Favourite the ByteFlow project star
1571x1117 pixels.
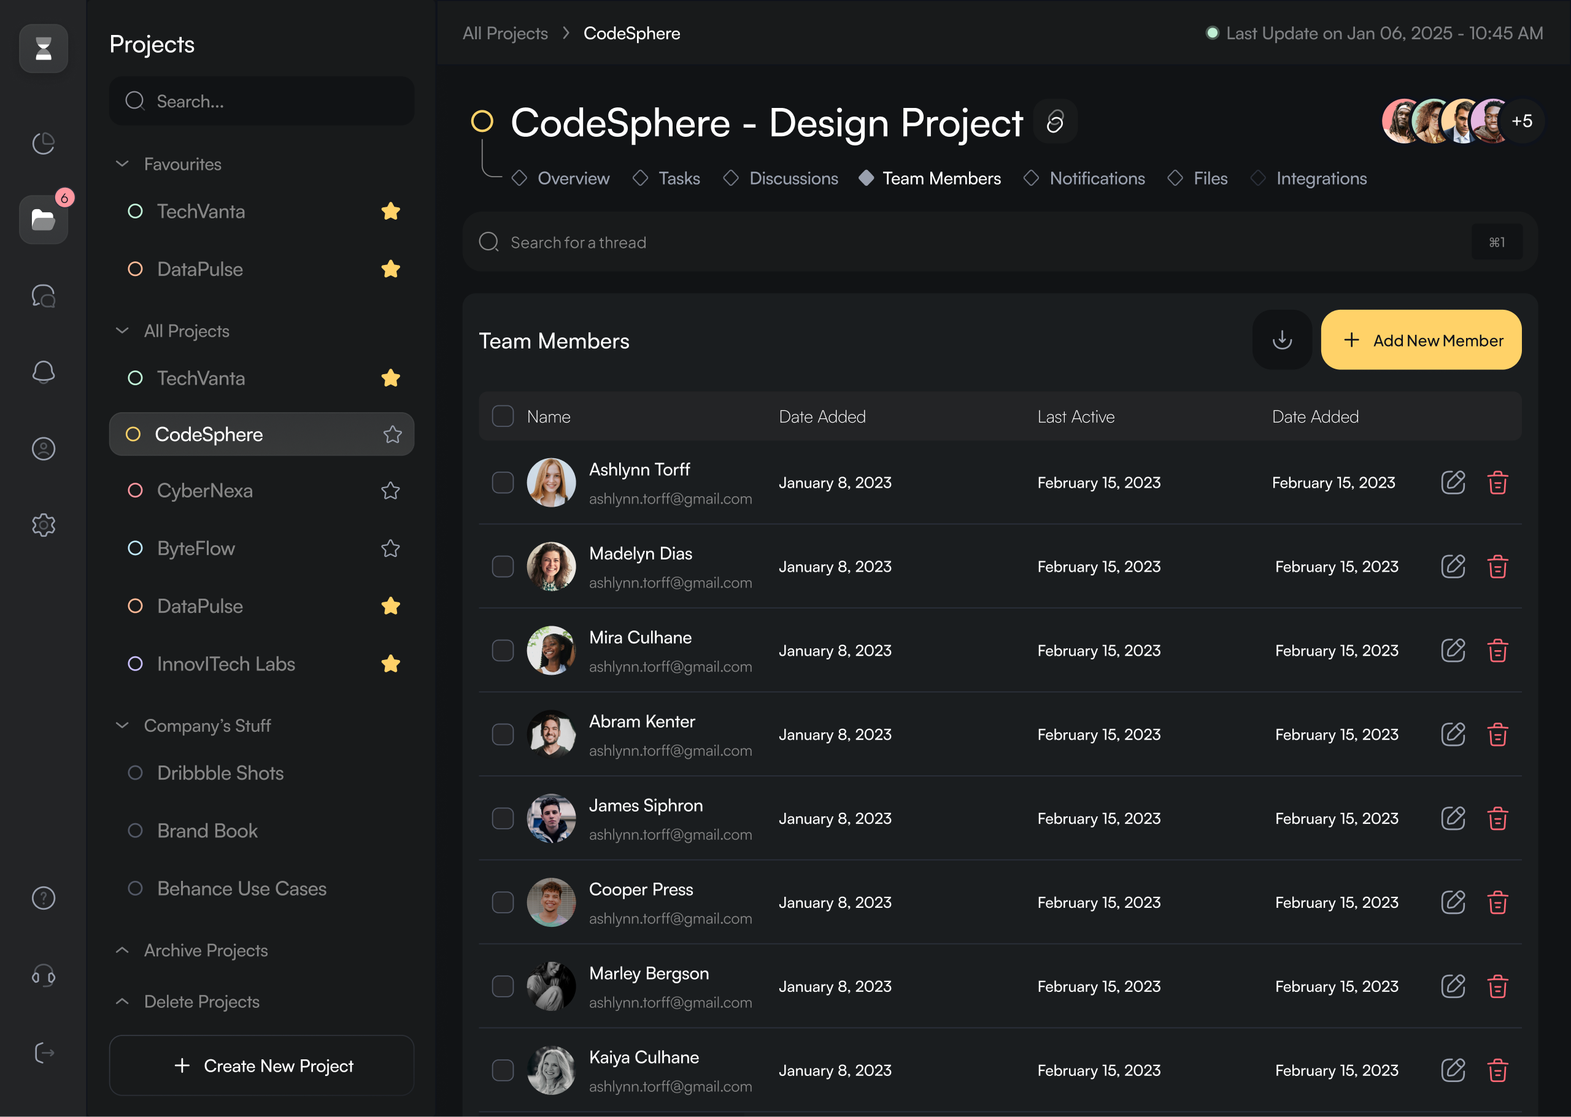tap(390, 549)
